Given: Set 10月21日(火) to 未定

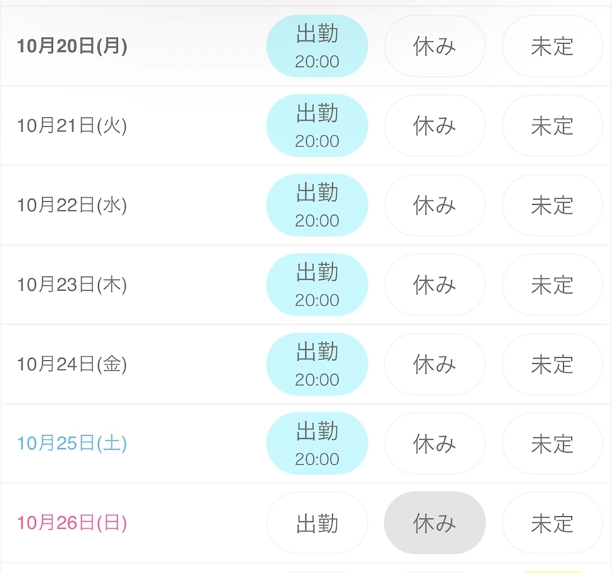Looking at the screenshot, I should click(552, 125).
